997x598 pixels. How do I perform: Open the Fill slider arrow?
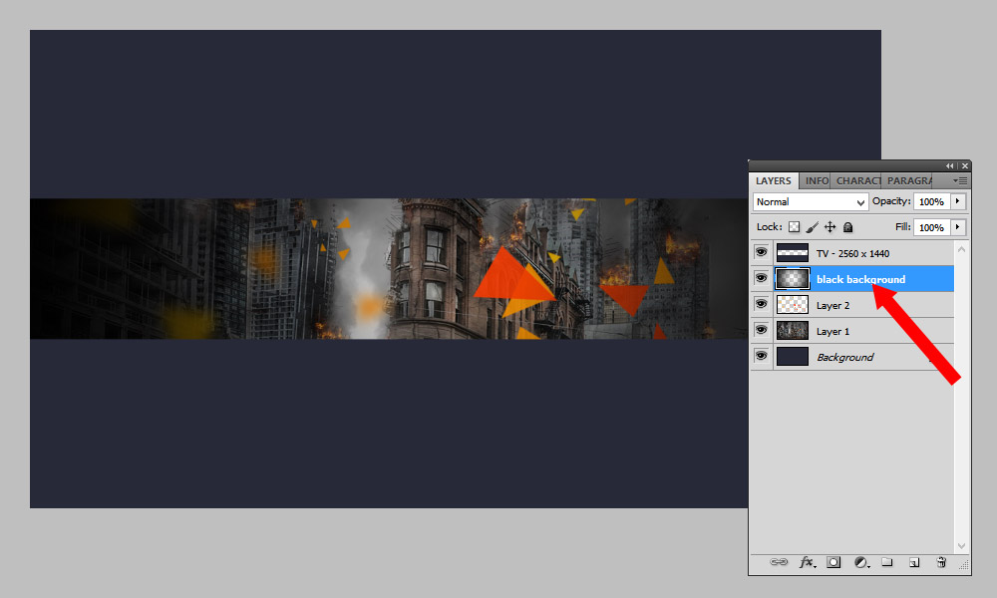pyautogui.click(x=957, y=227)
